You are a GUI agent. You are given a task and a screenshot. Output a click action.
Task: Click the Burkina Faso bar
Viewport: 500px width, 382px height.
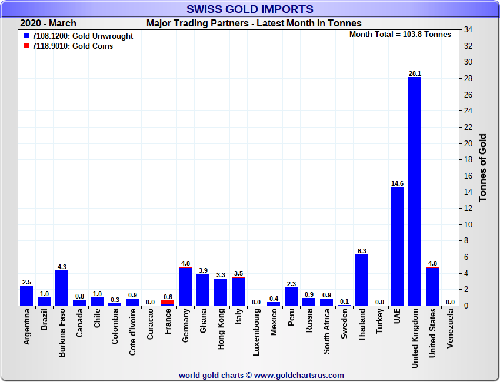(x=62, y=288)
